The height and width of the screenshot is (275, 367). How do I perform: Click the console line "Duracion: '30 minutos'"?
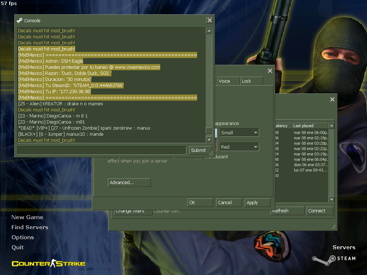coord(55,79)
